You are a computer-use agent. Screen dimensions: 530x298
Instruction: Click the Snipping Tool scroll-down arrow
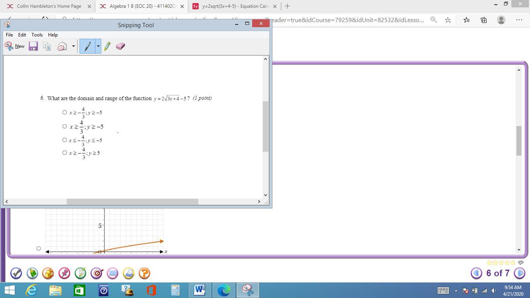pyautogui.click(x=266, y=195)
